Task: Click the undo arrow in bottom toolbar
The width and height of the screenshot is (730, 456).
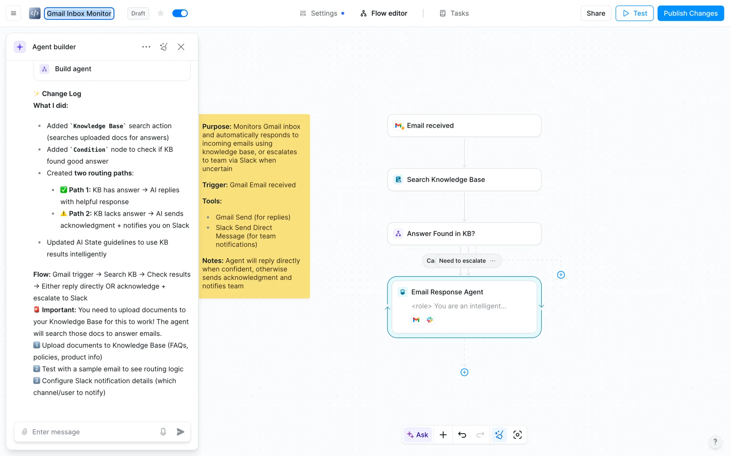Action: click(x=462, y=435)
